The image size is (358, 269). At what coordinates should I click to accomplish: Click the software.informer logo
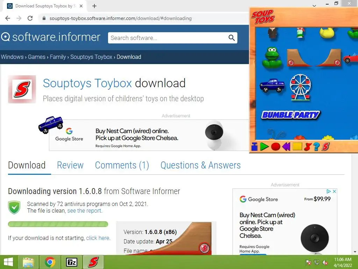(51, 37)
